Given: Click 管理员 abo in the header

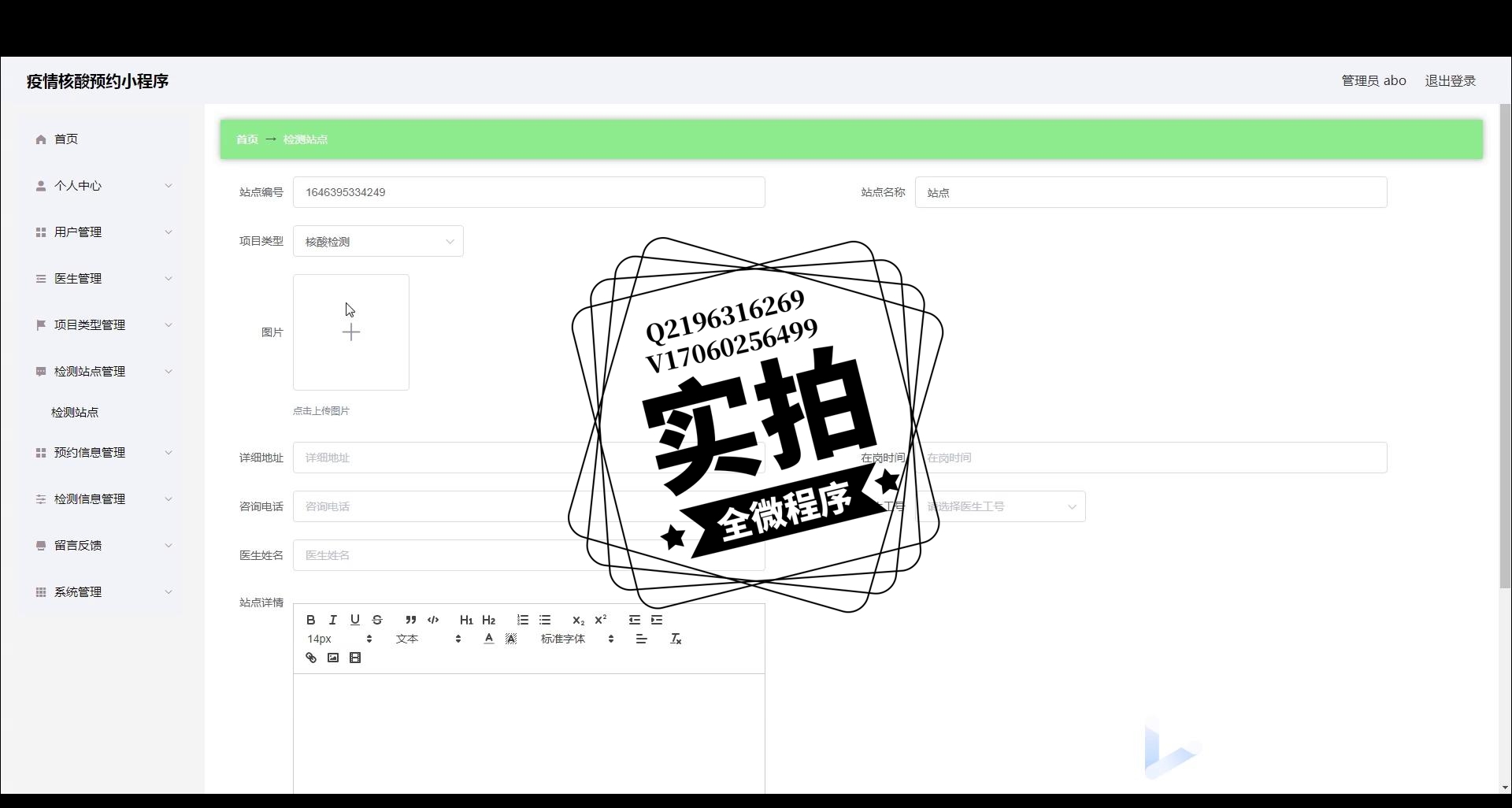Looking at the screenshot, I should tap(1373, 80).
